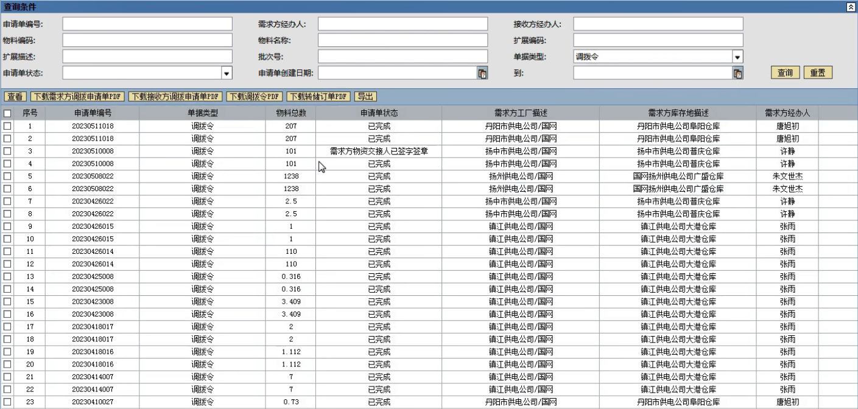
Task: Open calendar picker for 申请单创建日期
Action: coord(482,73)
